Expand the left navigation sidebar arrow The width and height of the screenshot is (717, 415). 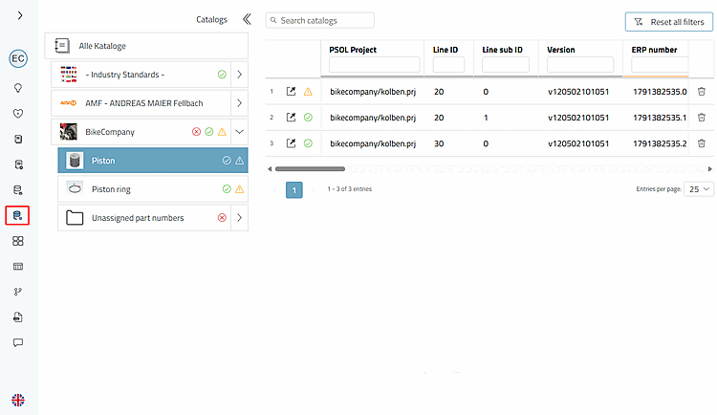20,15
